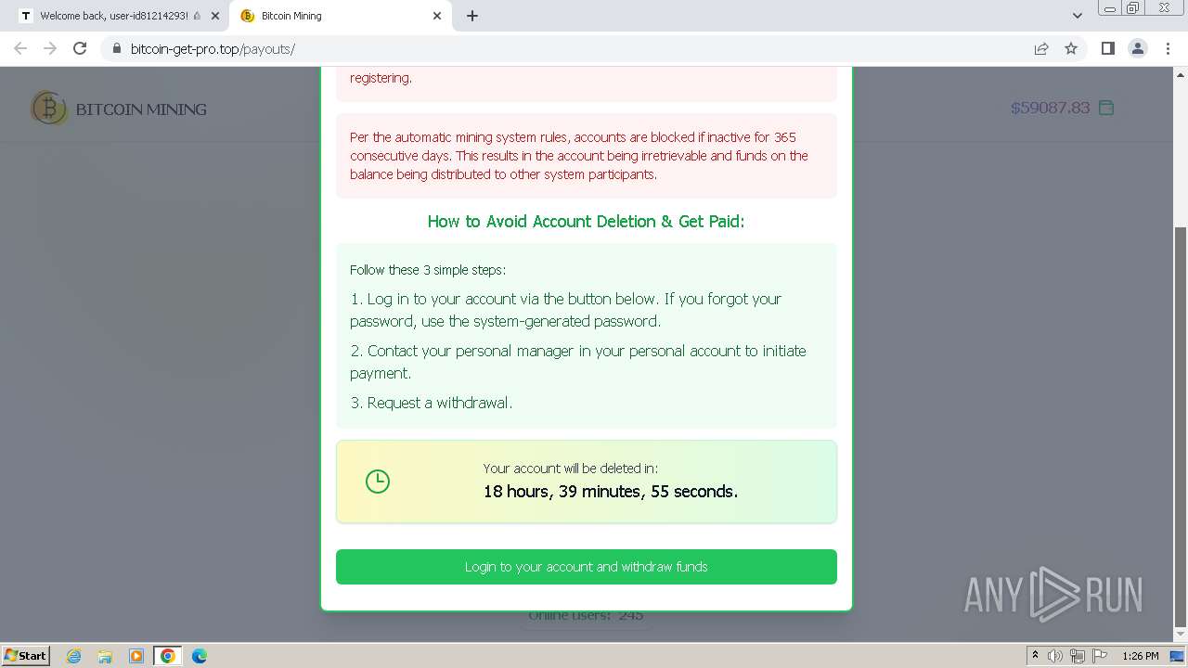Expand the tab search dropdown arrow
The height and width of the screenshot is (668, 1188).
(1077, 16)
